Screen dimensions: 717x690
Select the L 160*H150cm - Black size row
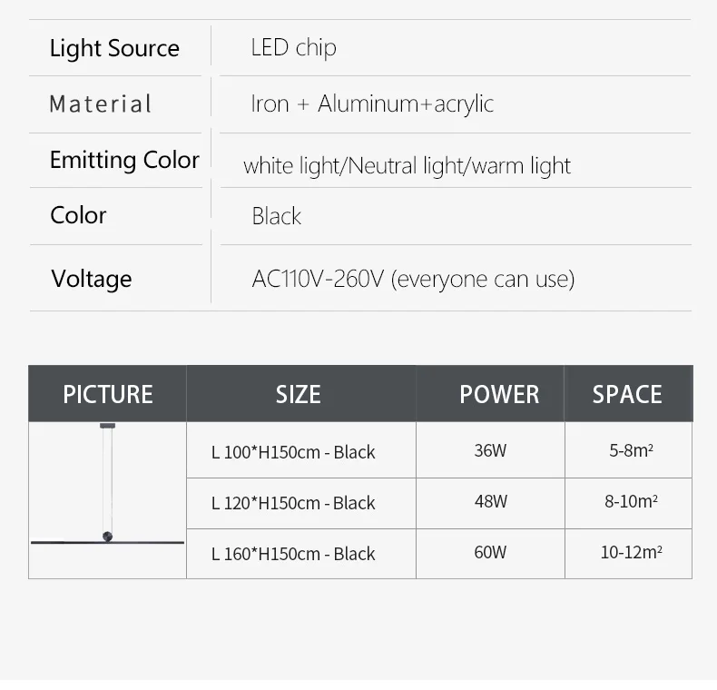point(293,554)
